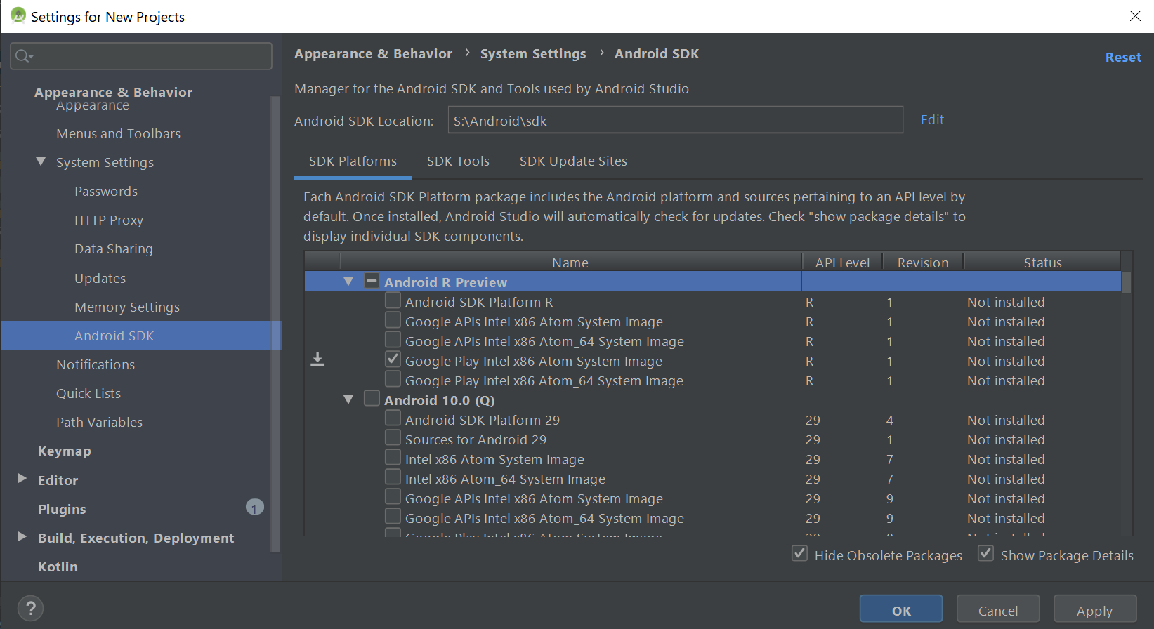Check Google APIs Intel x86 Atom_64 System Image 29

point(393,517)
